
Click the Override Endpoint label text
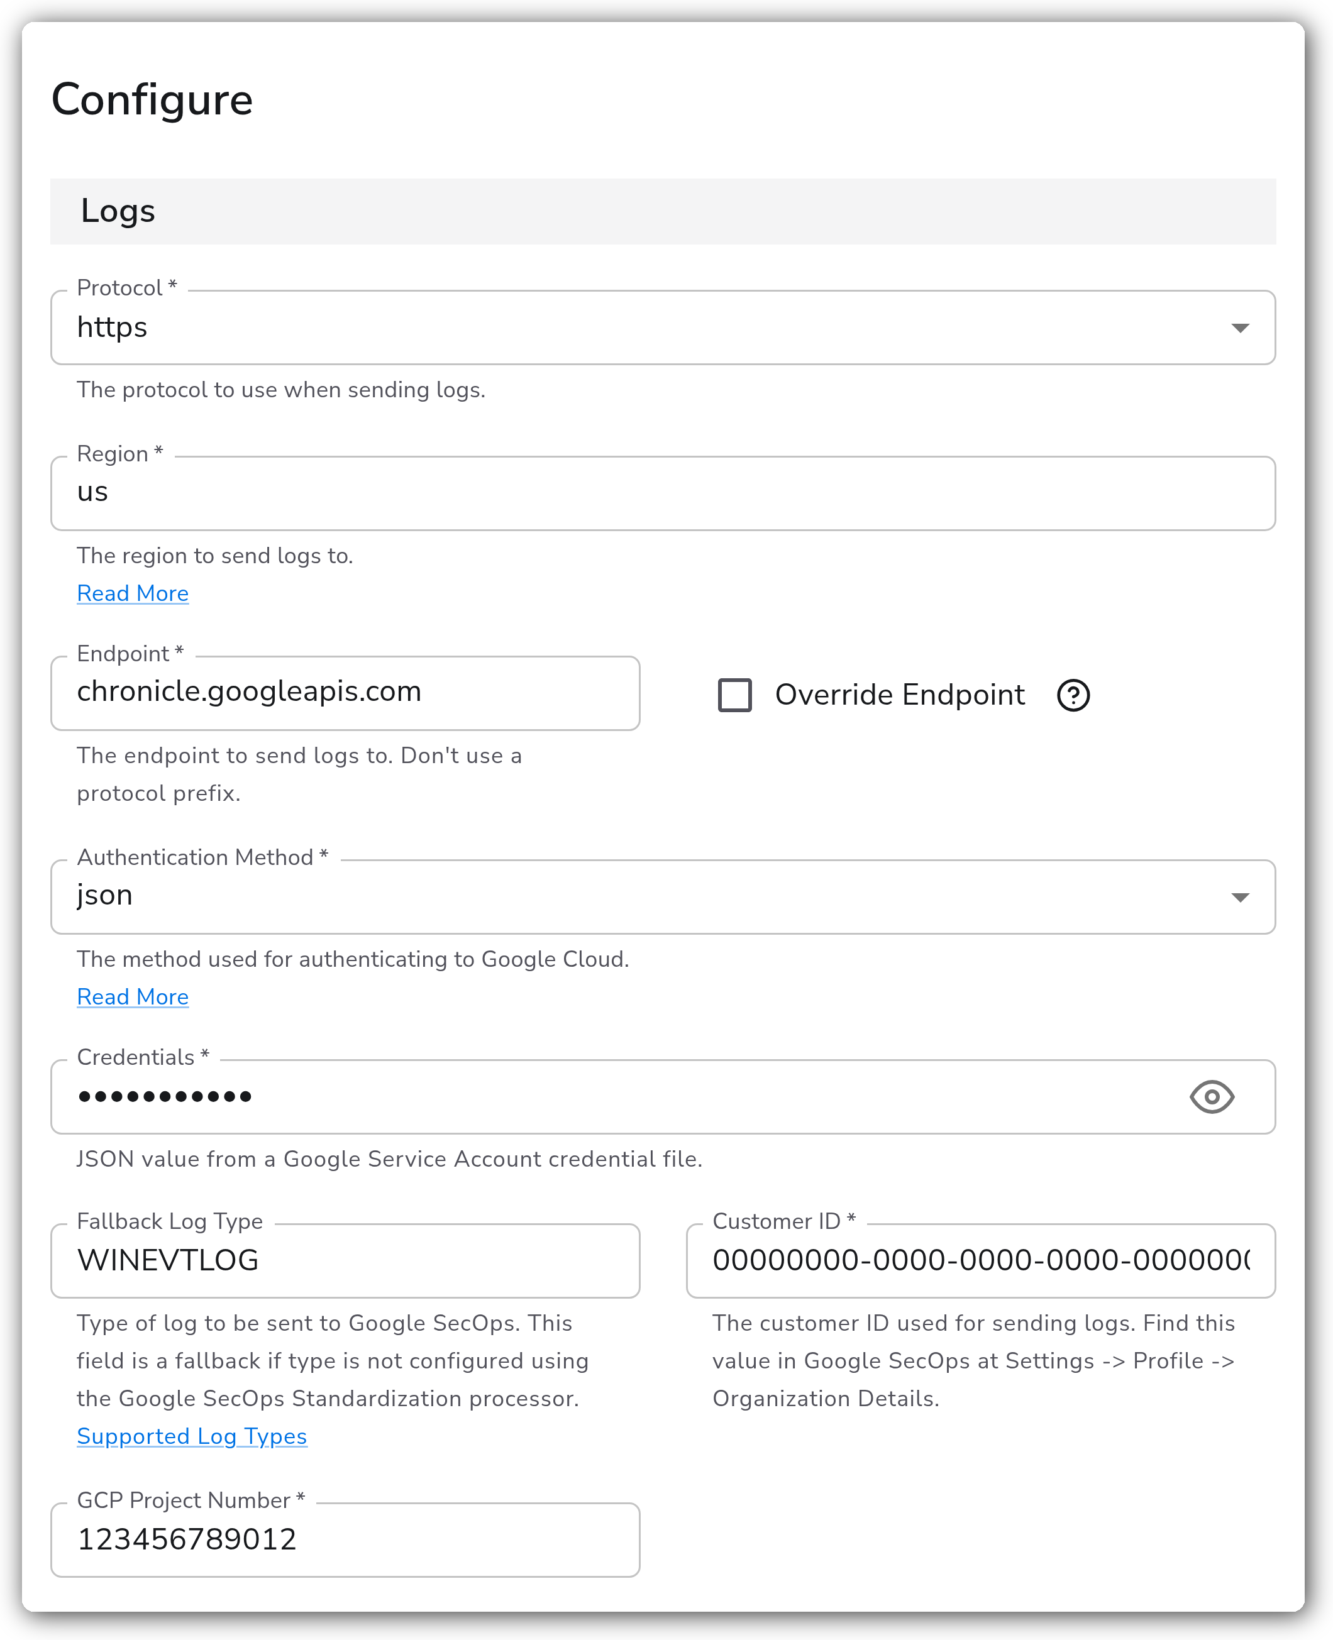tap(899, 695)
